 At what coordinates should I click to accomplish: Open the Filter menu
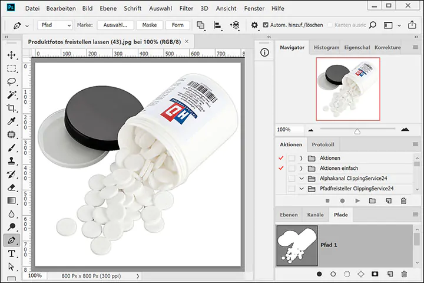pyautogui.click(x=186, y=8)
